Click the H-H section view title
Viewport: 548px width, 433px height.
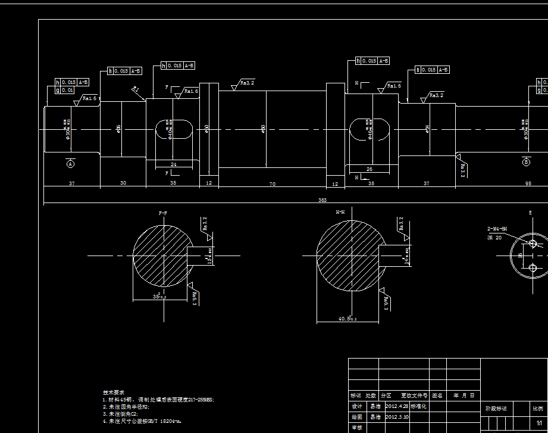(340, 212)
